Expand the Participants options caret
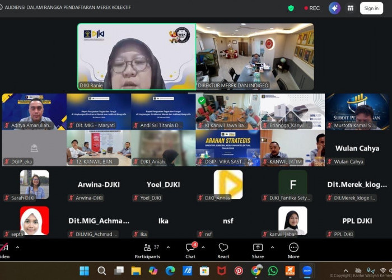Screen dimensions: 392x280 click(168, 248)
